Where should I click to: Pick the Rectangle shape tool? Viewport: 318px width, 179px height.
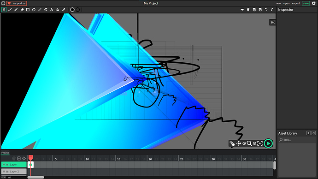pyautogui.click(x=28, y=10)
